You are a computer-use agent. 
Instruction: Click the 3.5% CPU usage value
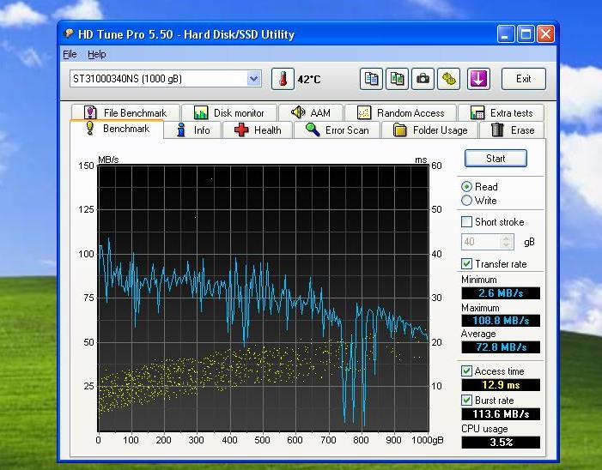click(501, 443)
